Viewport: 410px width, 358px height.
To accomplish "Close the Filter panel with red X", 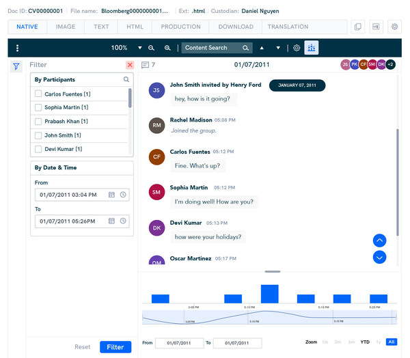I will click(x=130, y=65).
